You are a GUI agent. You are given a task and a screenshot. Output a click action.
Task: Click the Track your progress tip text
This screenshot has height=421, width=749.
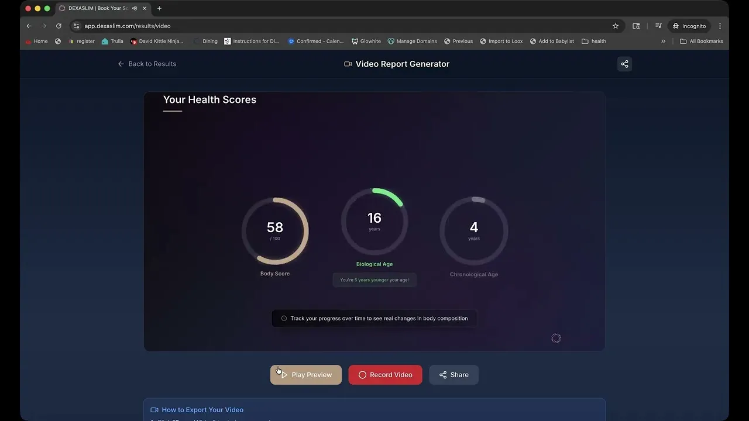coord(379,319)
